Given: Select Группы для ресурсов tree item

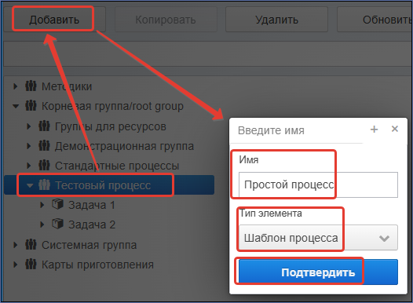Looking at the screenshot, I should 111,126.
